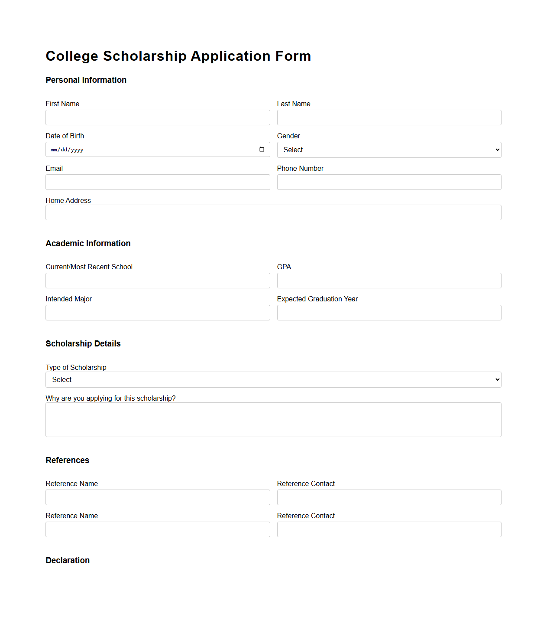Viewport: 547px width, 640px height.
Task: Click the Intended Major field
Action: click(x=158, y=313)
